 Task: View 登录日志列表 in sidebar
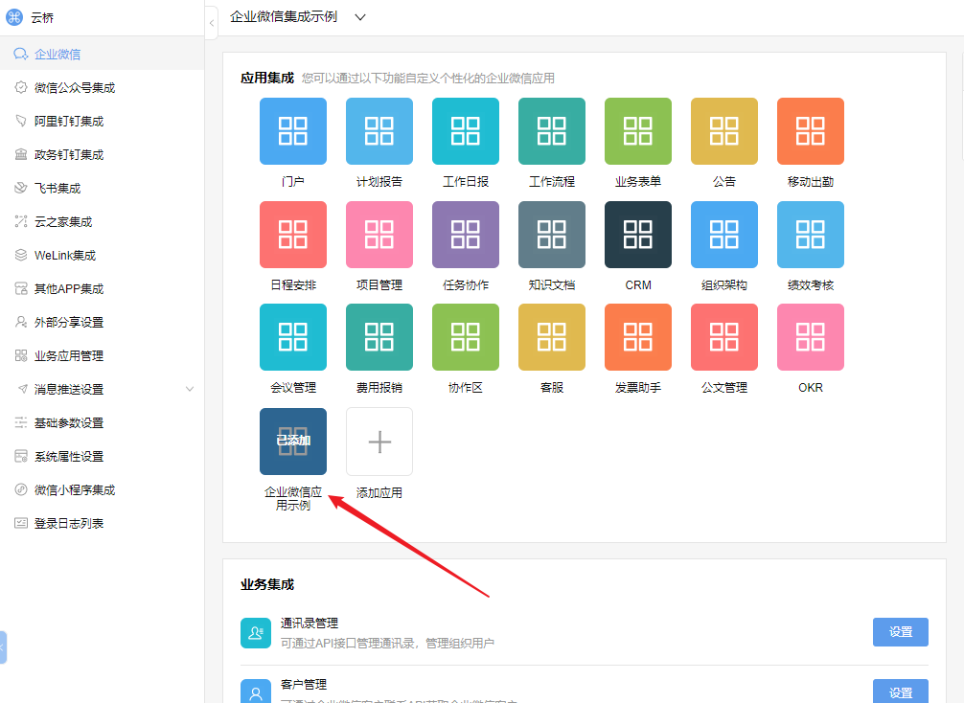coord(103,524)
